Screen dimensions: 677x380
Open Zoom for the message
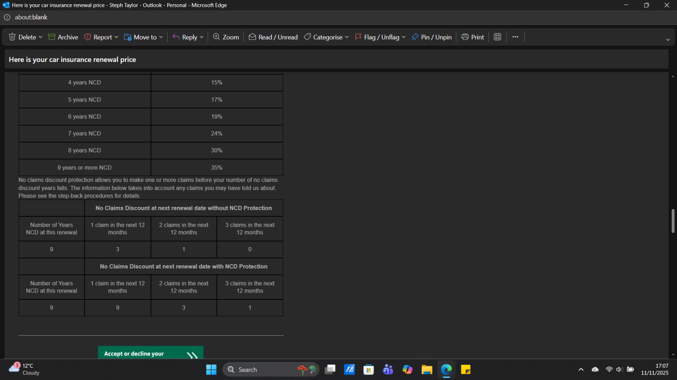(x=226, y=37)
